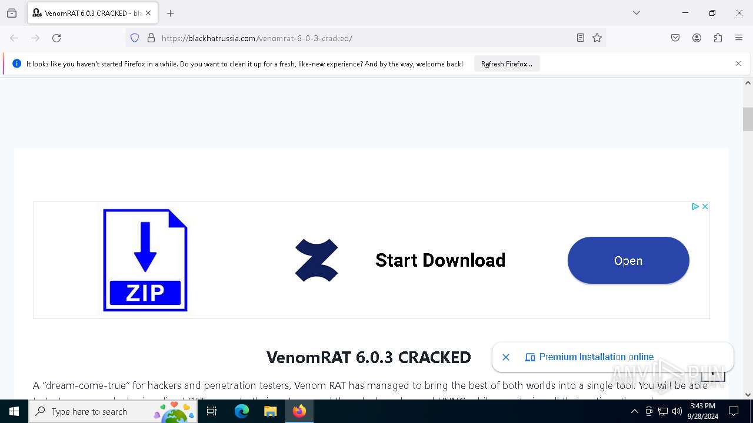
Task: Close the Premium Installation online popup
Action: point(506,357)
